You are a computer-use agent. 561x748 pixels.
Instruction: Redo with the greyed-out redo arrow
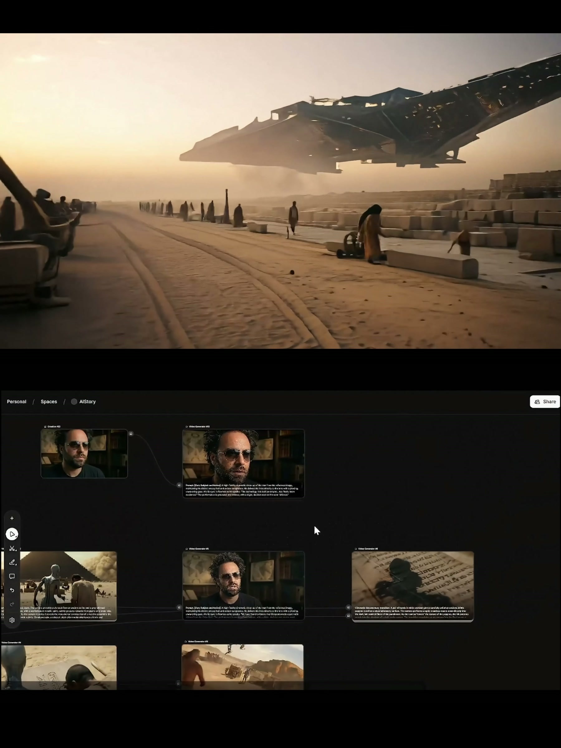pyautogui.click(x=12, y=604)
